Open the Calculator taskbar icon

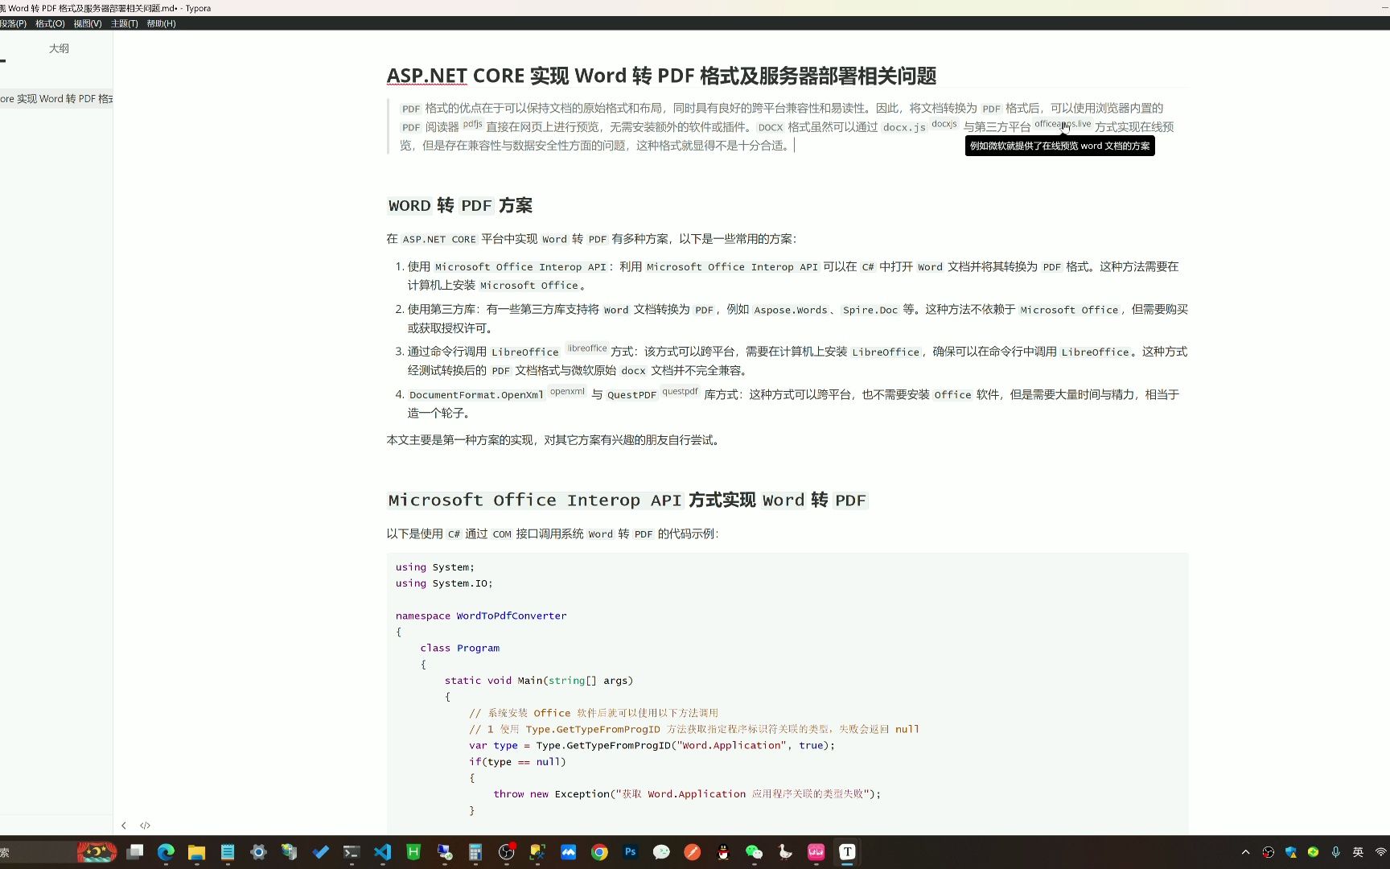[475, 852]
